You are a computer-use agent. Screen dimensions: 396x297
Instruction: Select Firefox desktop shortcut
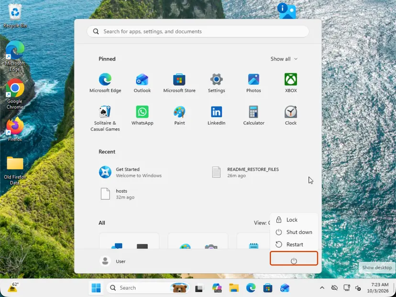pyautogui.click(x=15, y=129)
